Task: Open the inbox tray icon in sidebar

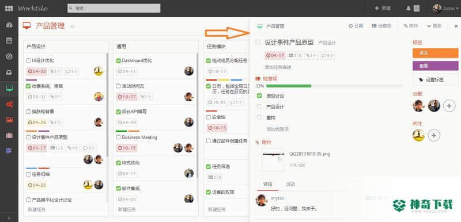Action: (x=9, y=72)
